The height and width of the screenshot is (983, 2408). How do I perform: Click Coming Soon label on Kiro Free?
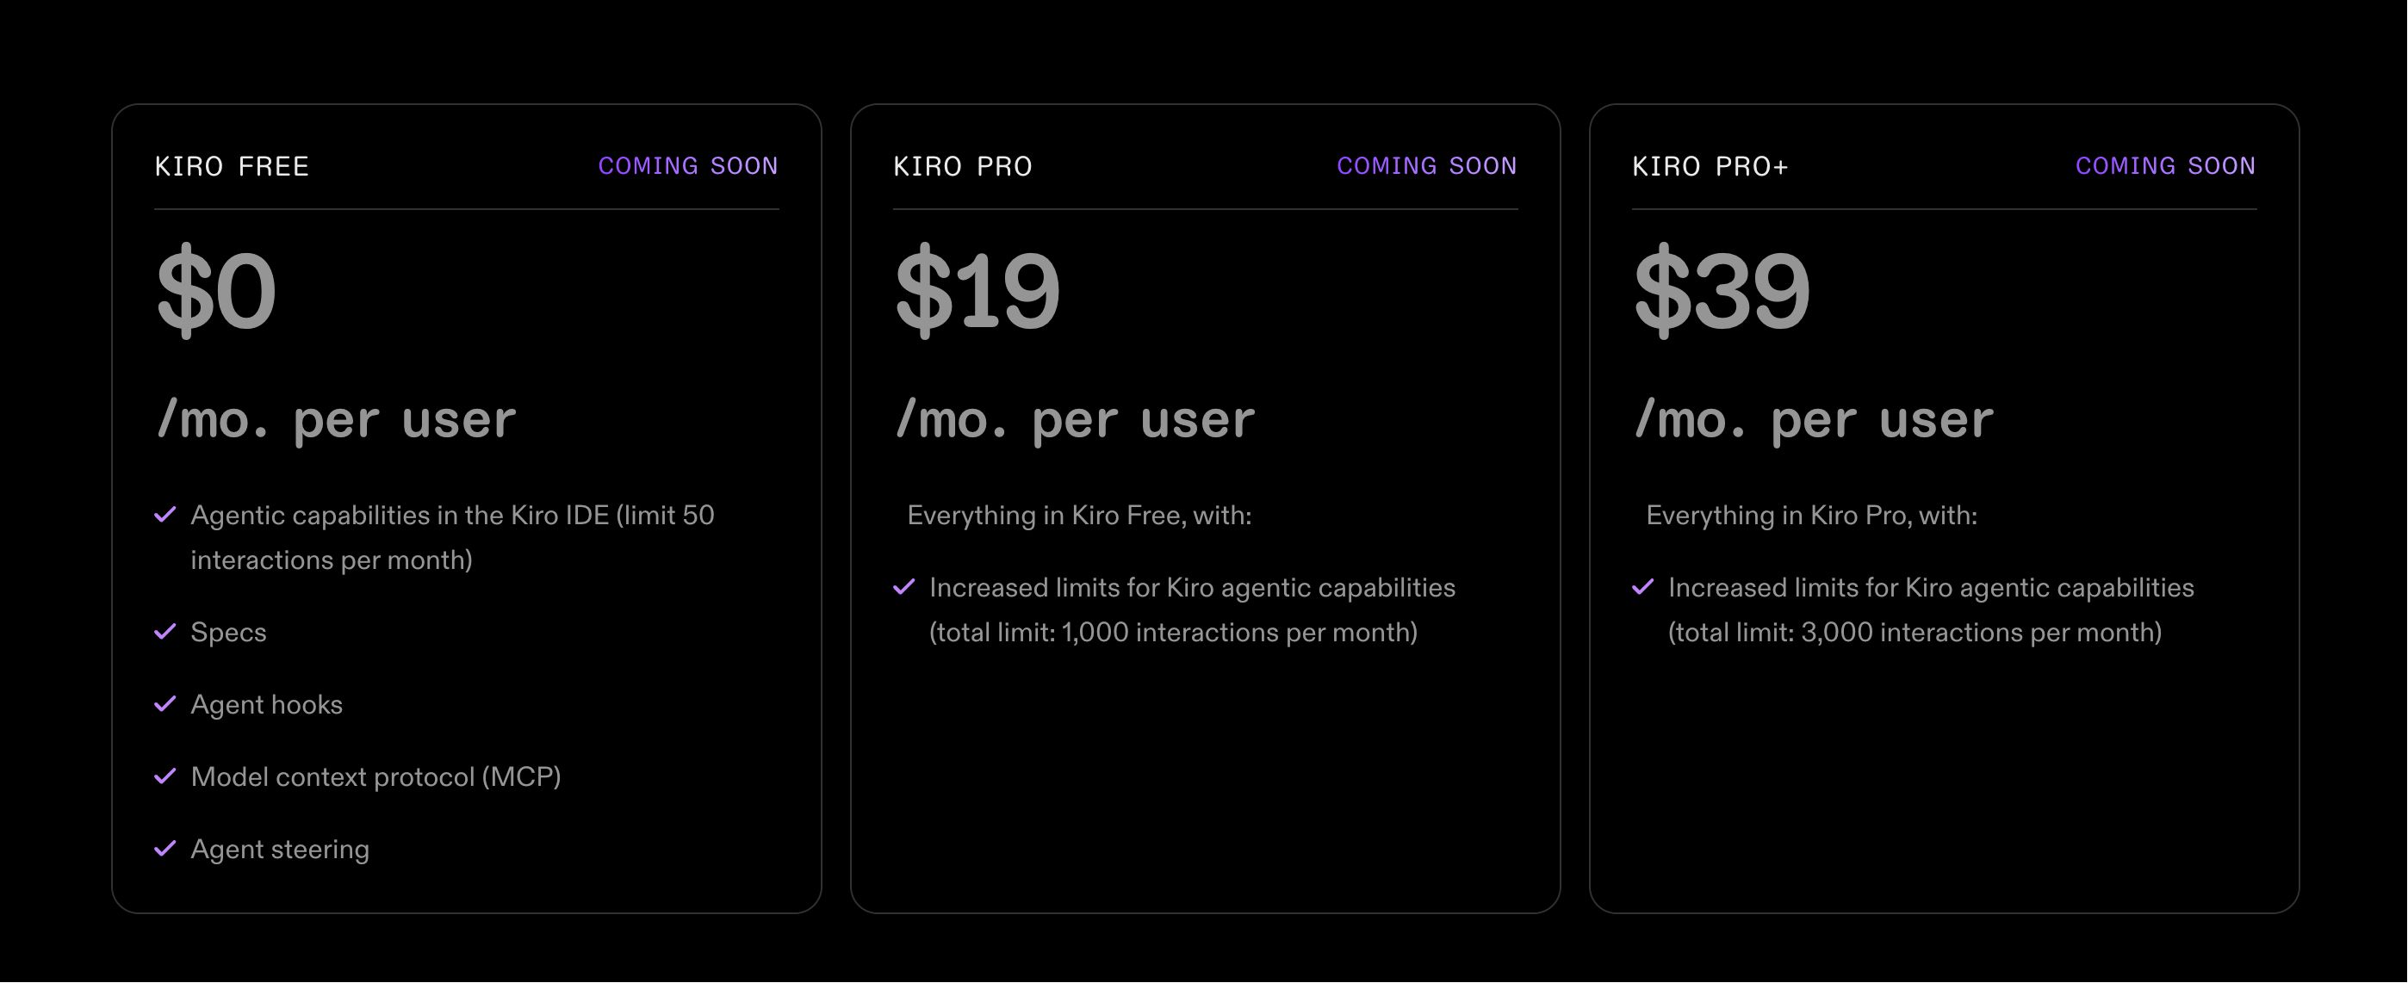pyautogui.click(x=688, y=166)
